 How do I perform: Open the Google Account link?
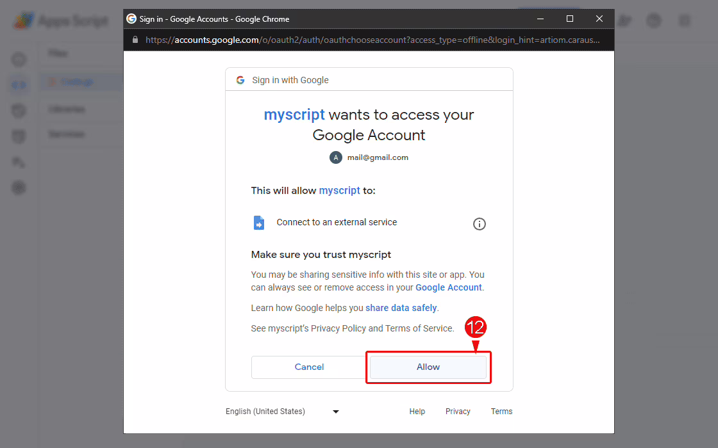pyautogui.click(x=448, y=287)
